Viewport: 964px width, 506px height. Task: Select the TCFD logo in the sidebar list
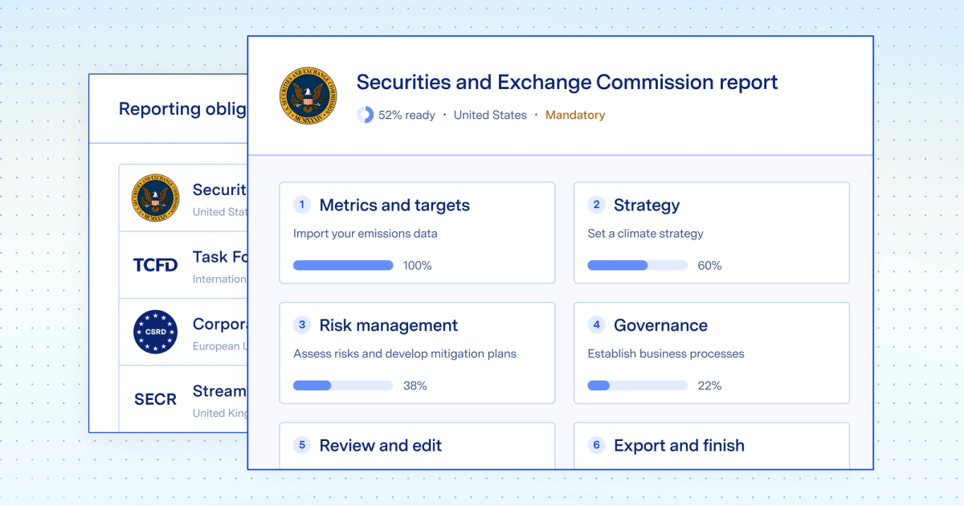pyautogui.click(x=154, y=265)
